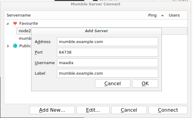Confirm Add Server with OK
This screenshot has height=118, width=193.
(x=145, y=84)
